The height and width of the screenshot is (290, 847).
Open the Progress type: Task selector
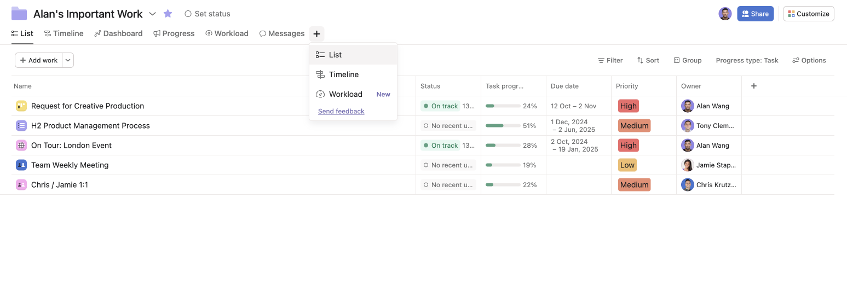pos(747,60)
